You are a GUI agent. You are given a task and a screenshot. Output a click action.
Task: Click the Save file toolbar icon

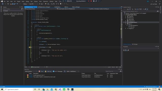click(13, 4)
